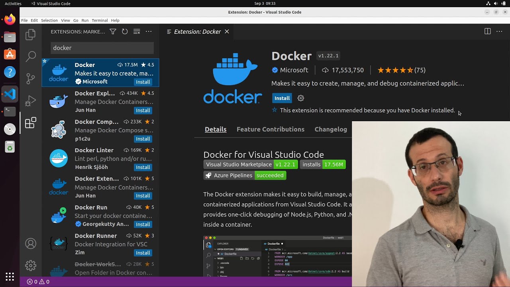
Task: Refresh the extensions list
Action: pyautogui.click(x=125, y=31)
